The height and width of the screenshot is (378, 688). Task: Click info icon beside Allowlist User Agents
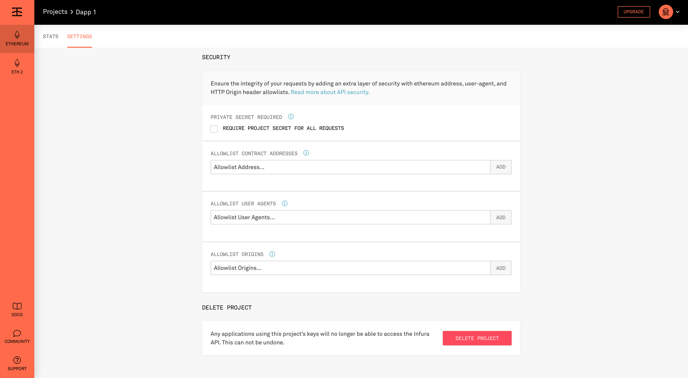284,204
